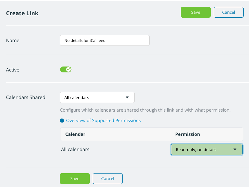Click the Calendar column header
The image size is (249, 187).
pos(75,134)
